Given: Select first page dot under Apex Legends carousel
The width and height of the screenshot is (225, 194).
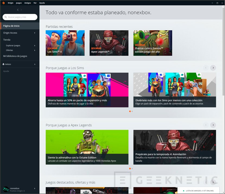Looking at the screenshot, I should (x=130, y=169).
